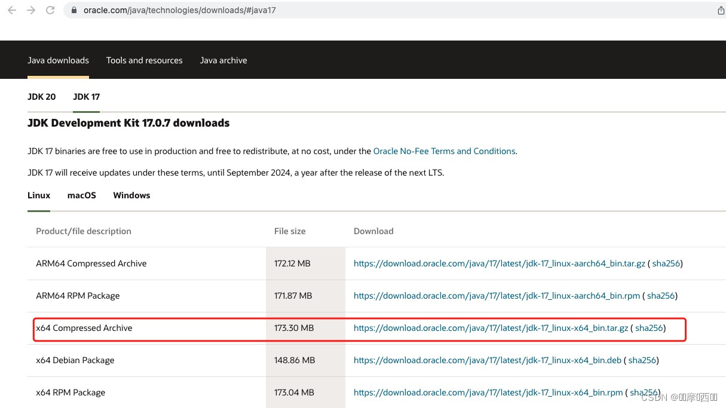726x408 pixels.
Task: Download jdk-17_linux-aarch64_bin.tar.gz link
Action: (x=500, y=263)
